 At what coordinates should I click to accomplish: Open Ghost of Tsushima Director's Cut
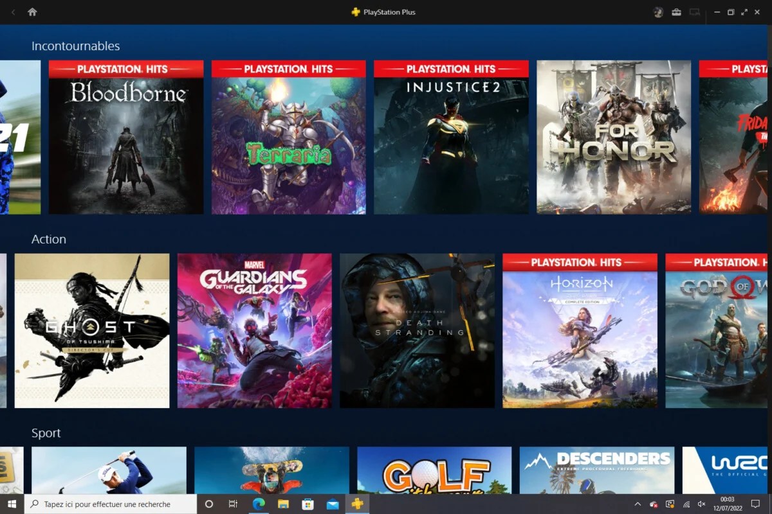pos(92,330)
